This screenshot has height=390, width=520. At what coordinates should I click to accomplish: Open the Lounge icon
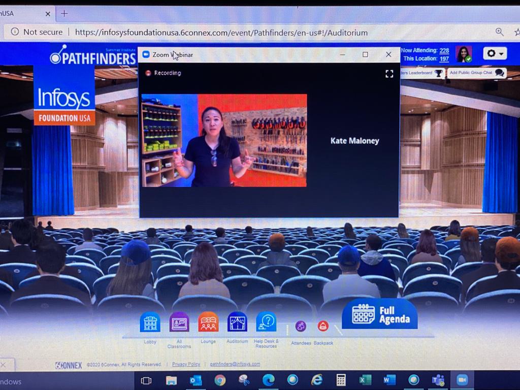[208, 322]
